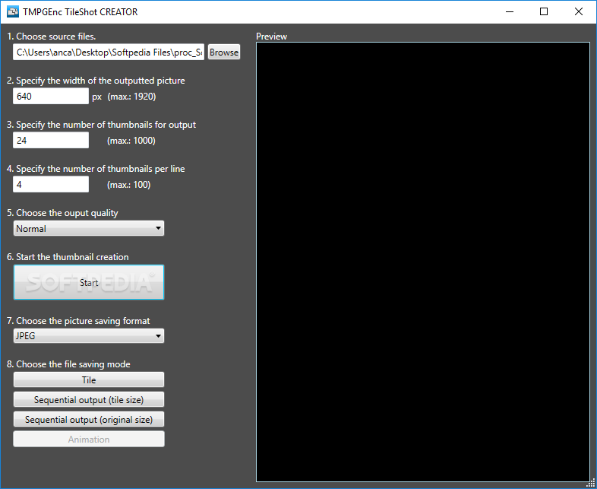This screenshot has width=597, height=489.
Task: Click inside the black Preview area
Action: coord(423,262)
